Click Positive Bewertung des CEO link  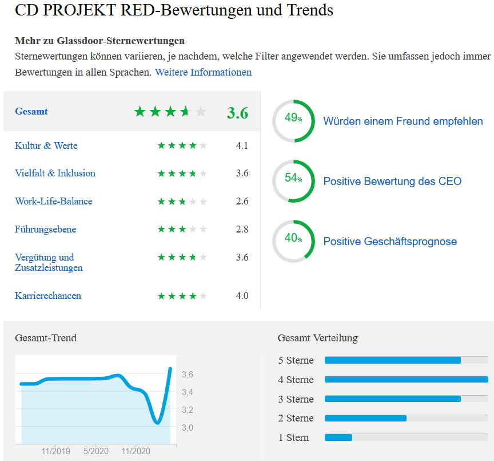392,181
